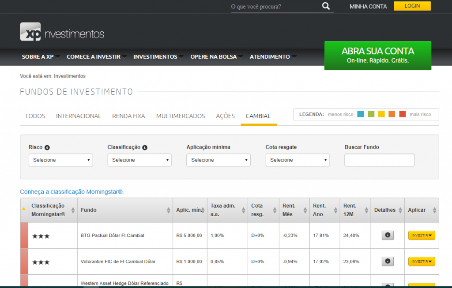Expand the SOBRE A XP menu

[x=41, y=57]
